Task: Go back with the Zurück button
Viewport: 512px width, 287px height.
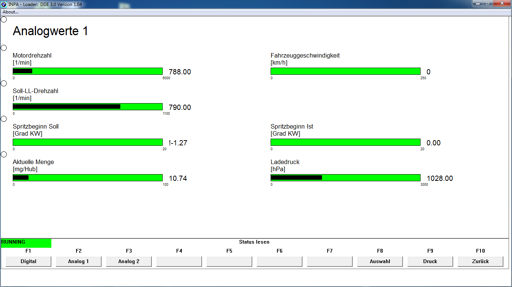Action: point(481,262)
